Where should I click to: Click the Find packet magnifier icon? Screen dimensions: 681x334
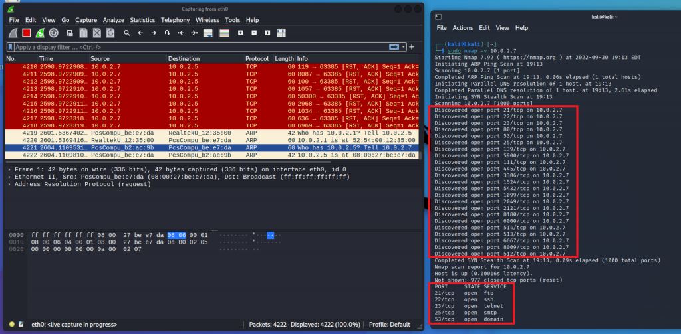(x=127, y=33)
